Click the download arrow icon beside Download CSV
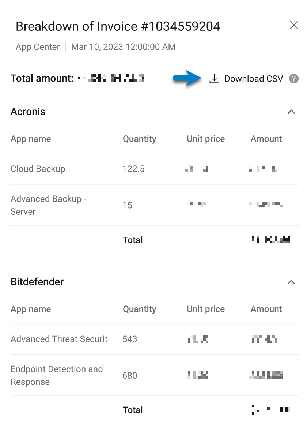Screen dimensions: 307x439 click(214, 79)
